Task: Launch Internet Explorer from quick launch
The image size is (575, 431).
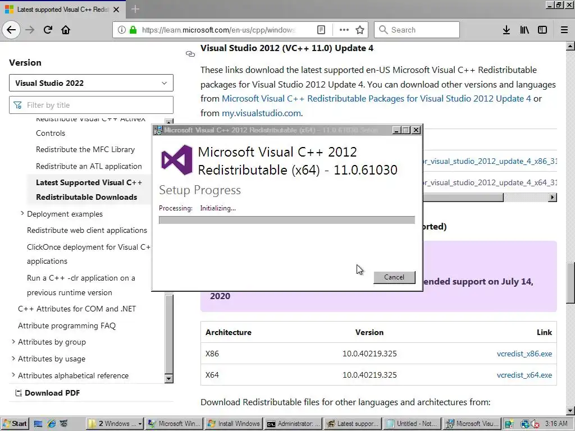Action: (51, 424)
